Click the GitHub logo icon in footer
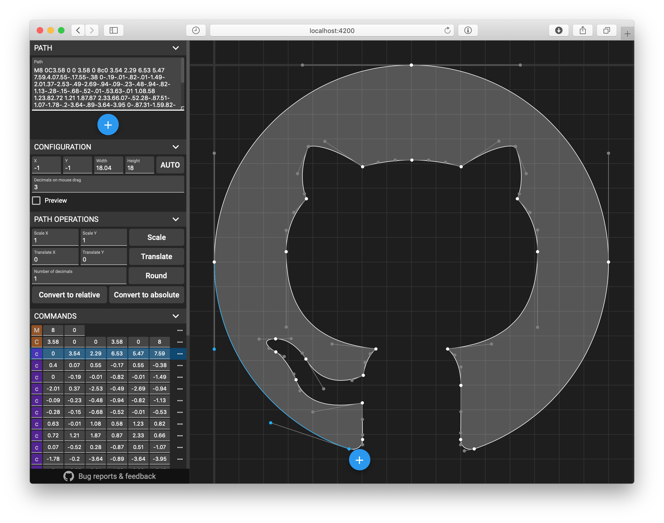Image resolution: width=664 pixels, height=523 pixels. 69,476
